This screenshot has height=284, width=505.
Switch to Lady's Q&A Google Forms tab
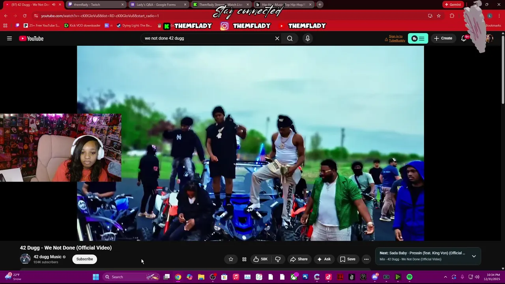[x=159, y=5]
